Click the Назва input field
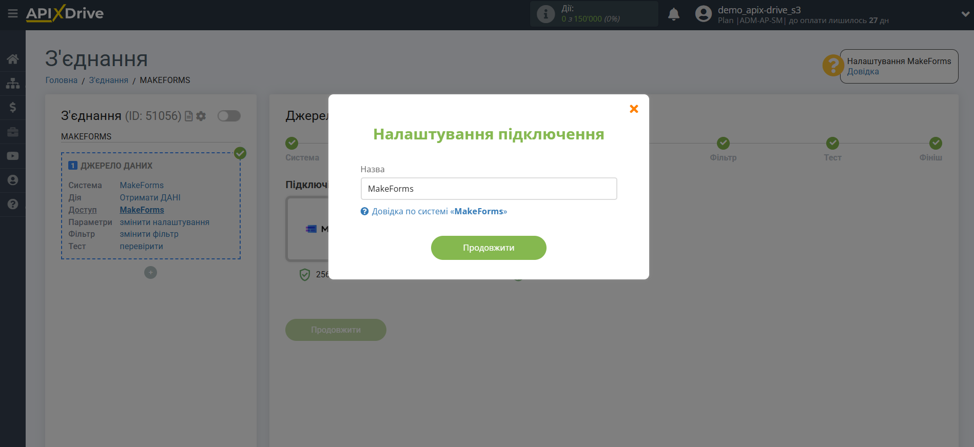Screen dimensions: 974x447 point(489,189)
